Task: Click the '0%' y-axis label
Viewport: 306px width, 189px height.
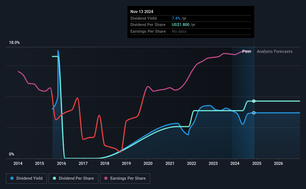Action: [12, 154]
